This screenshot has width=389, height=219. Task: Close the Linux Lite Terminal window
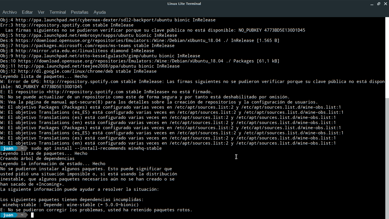(x=385, y=4)
